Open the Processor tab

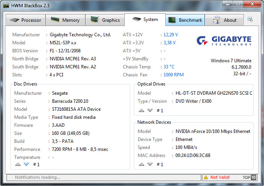(x=26, y=20)
